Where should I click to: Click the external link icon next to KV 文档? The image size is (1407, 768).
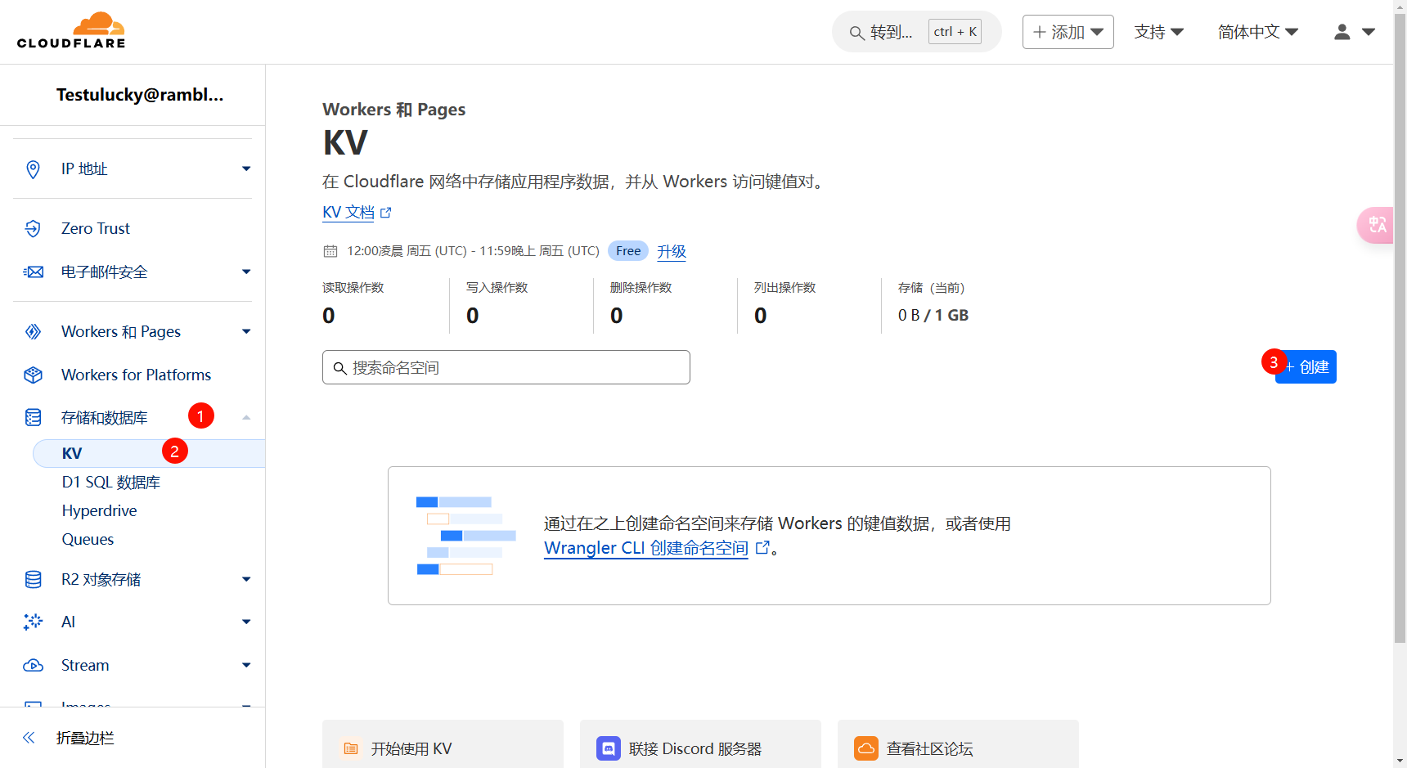click(386, 213)
